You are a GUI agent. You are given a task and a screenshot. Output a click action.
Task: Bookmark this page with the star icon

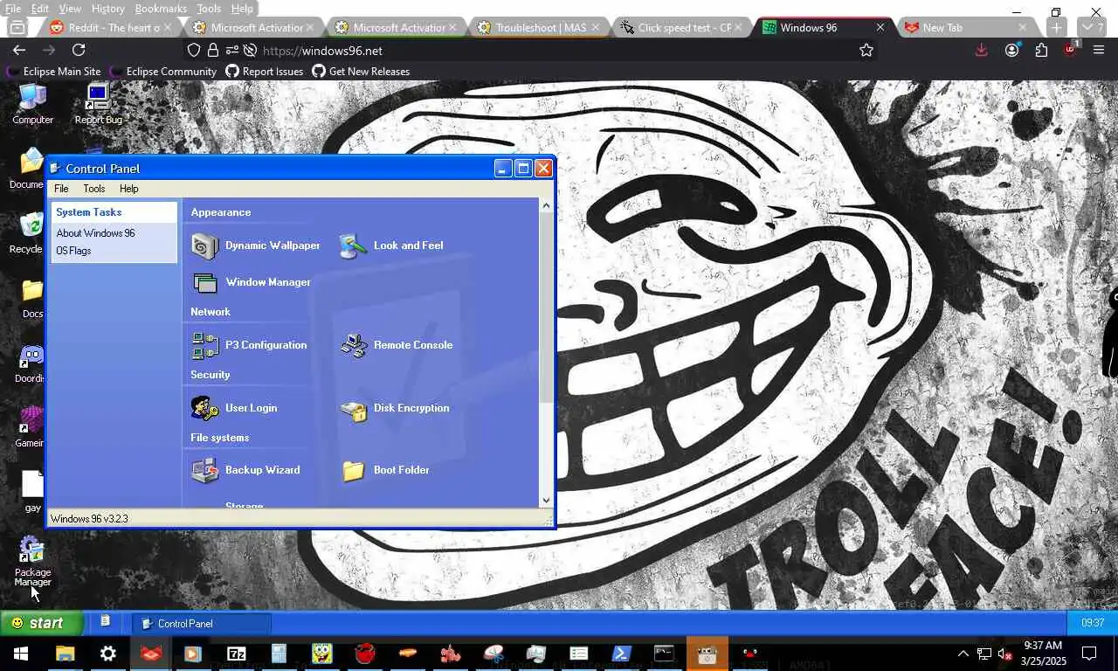coord(866,50)
